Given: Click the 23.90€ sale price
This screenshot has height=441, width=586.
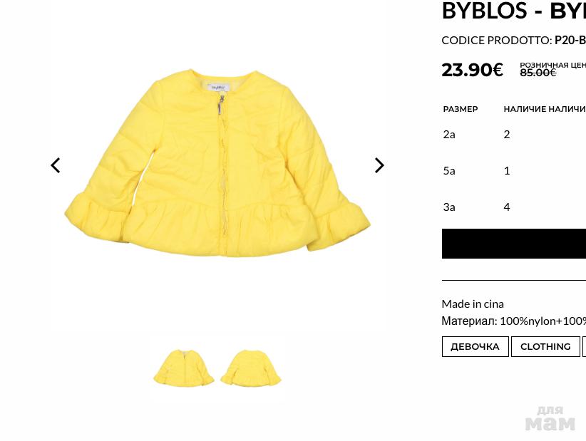Looking at the screenshot, I should 472,70.
